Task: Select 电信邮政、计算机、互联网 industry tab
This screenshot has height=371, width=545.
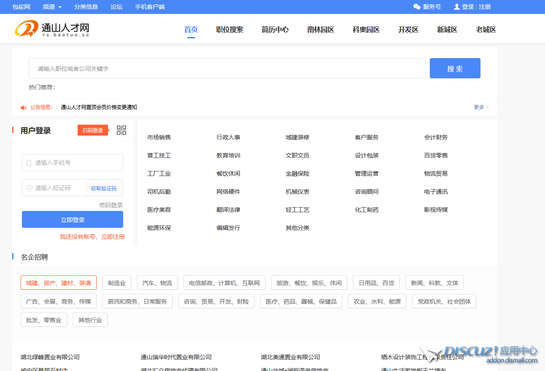Action: pyautogui.click(x=224, y=283)
